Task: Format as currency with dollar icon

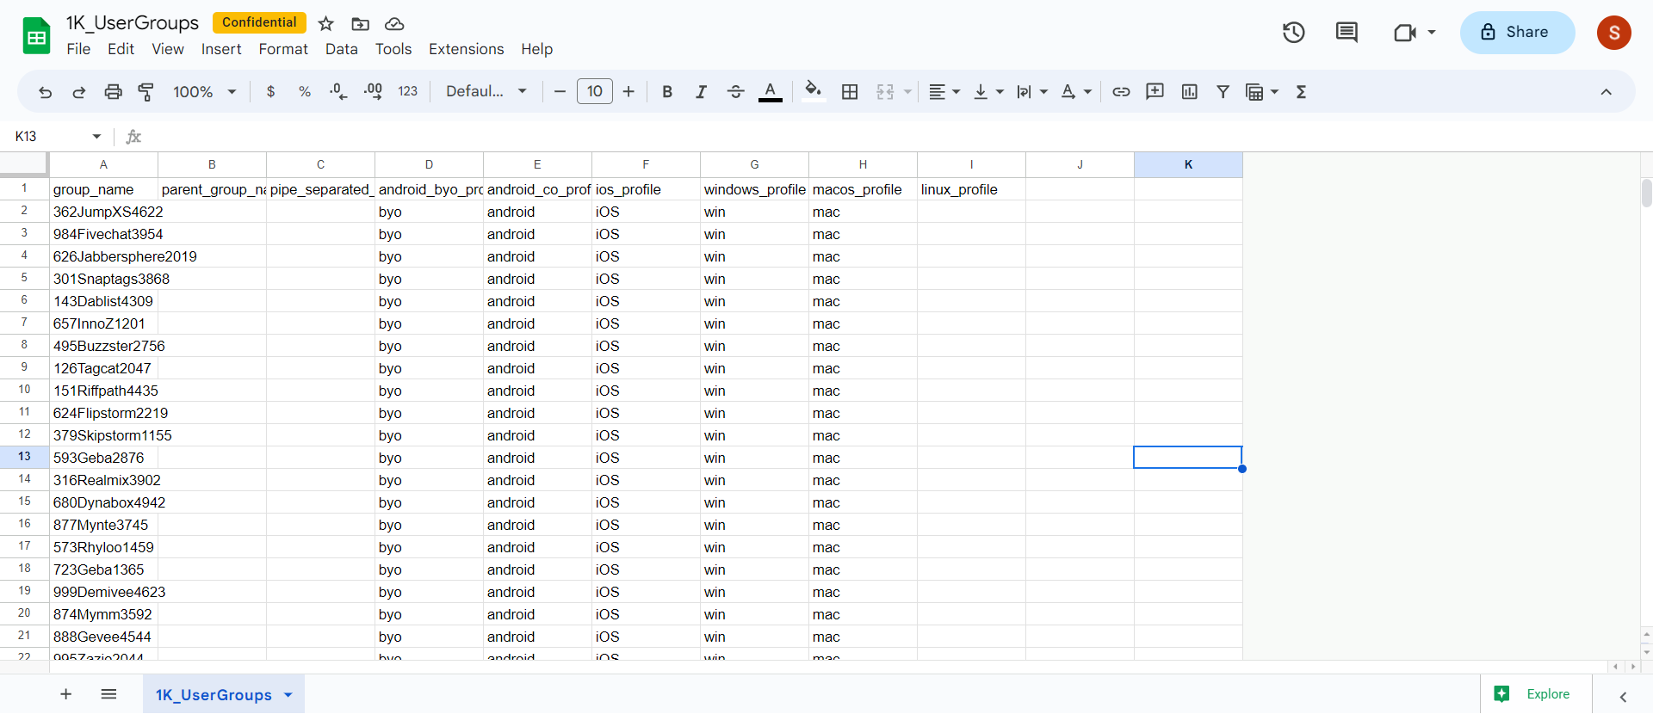Action: pyautogui.click(x=271, y=92)
